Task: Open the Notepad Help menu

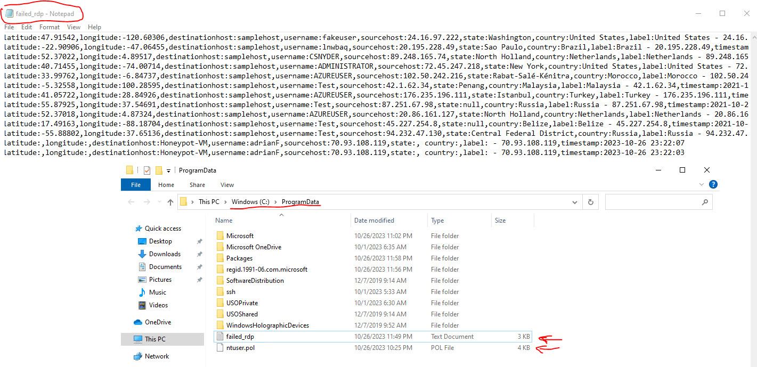Action: (x=94, y=27)
